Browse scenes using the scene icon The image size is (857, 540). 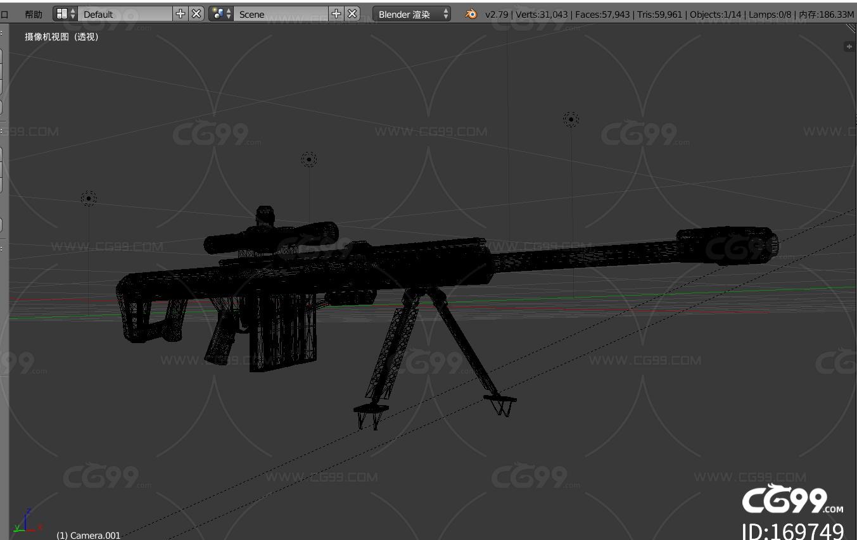tap(221, 14)
